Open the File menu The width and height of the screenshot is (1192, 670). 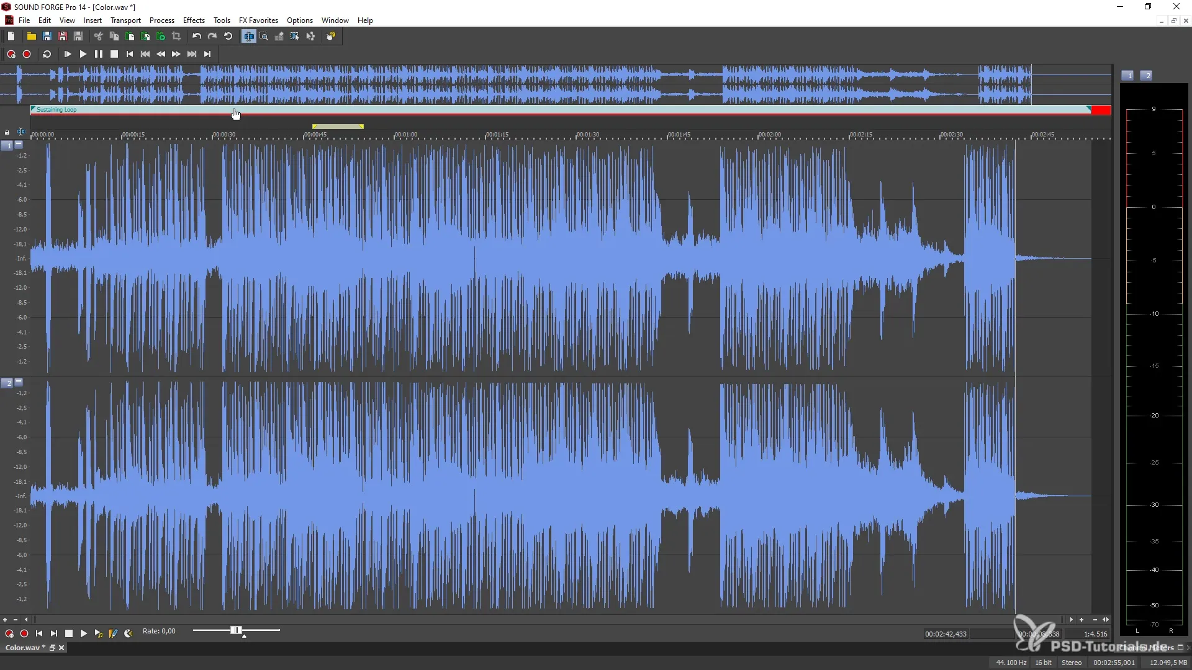click(24, 20)
